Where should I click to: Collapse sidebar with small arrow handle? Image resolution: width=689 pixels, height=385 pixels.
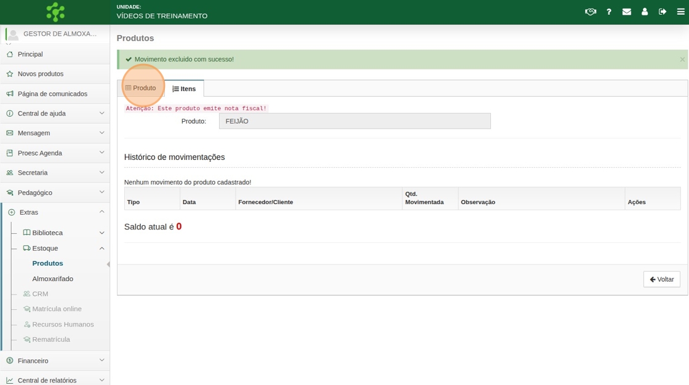tap(108, 264)
